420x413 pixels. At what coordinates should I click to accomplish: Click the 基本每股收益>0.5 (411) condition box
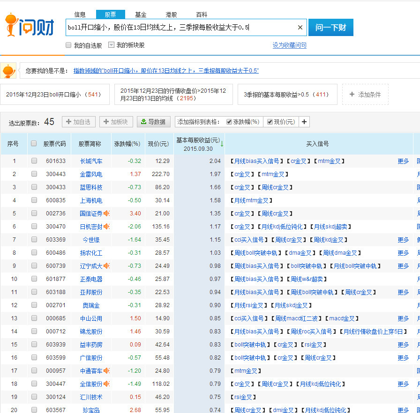point(287,94)
